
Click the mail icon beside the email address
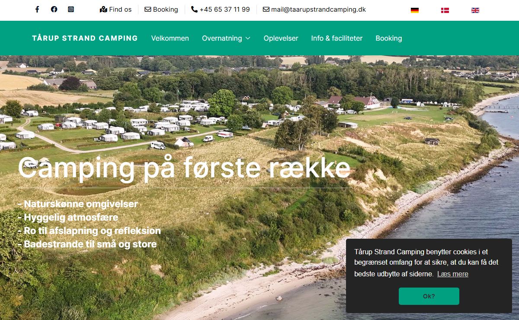[266, 10]
